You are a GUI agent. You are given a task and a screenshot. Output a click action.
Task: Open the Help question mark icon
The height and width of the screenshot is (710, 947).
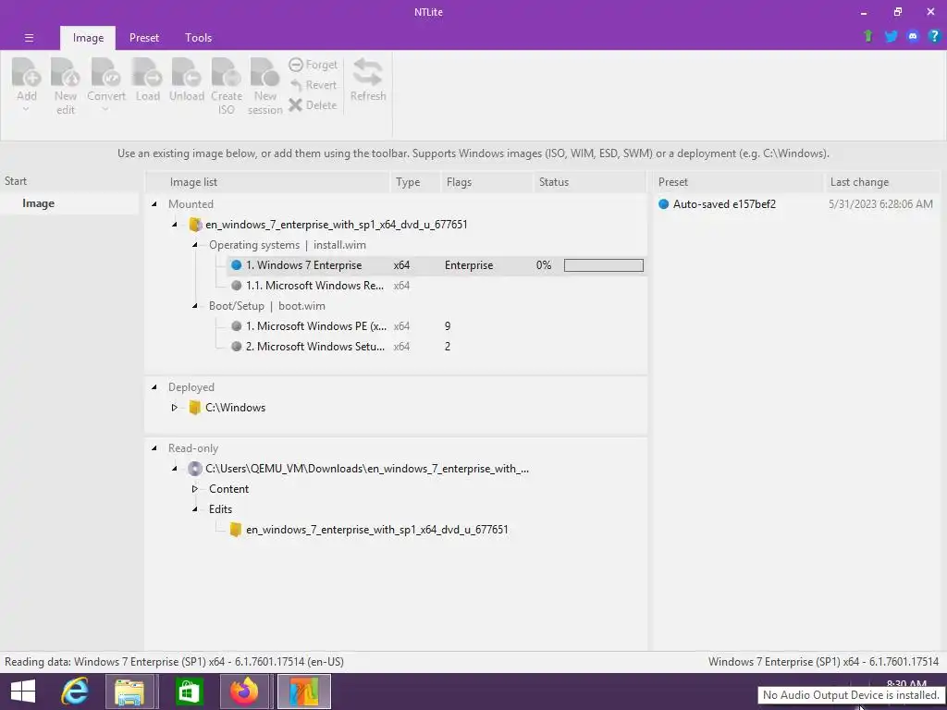[934, 36]
